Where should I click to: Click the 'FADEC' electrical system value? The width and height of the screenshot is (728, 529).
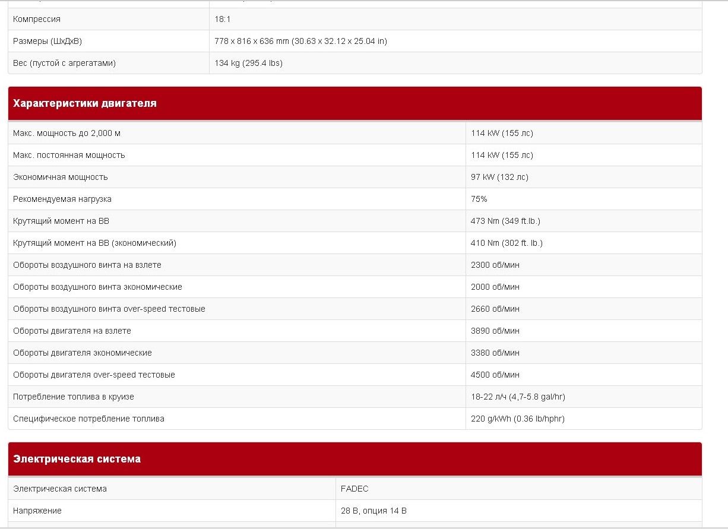(354, 489)
